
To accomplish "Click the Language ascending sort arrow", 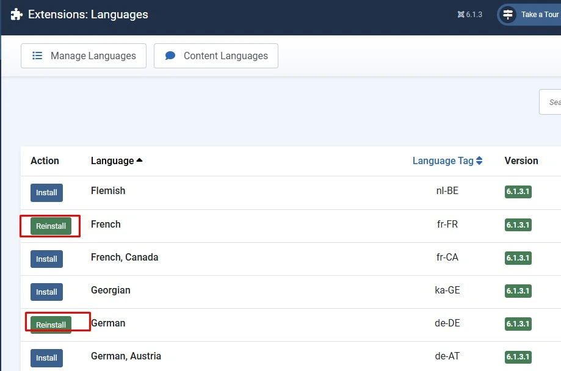I will click(140, 160).
